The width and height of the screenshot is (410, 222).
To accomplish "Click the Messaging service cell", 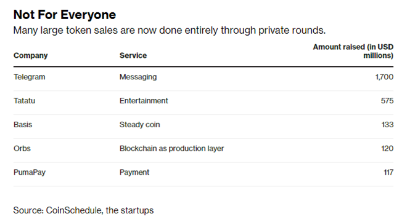I will click(x=138, y=77).
